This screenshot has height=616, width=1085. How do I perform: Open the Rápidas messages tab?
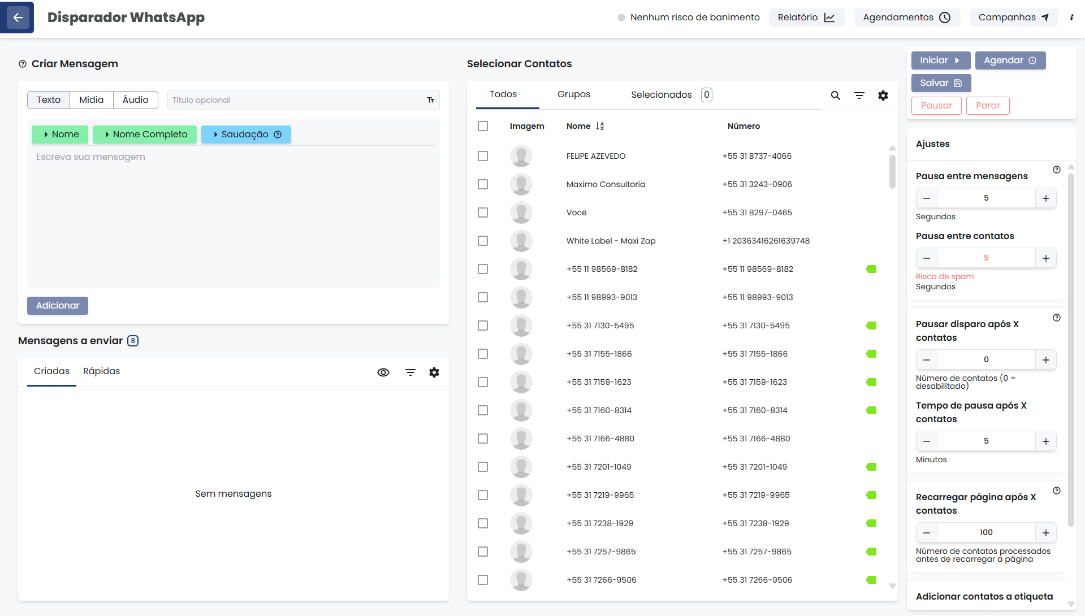click(102, 371)
